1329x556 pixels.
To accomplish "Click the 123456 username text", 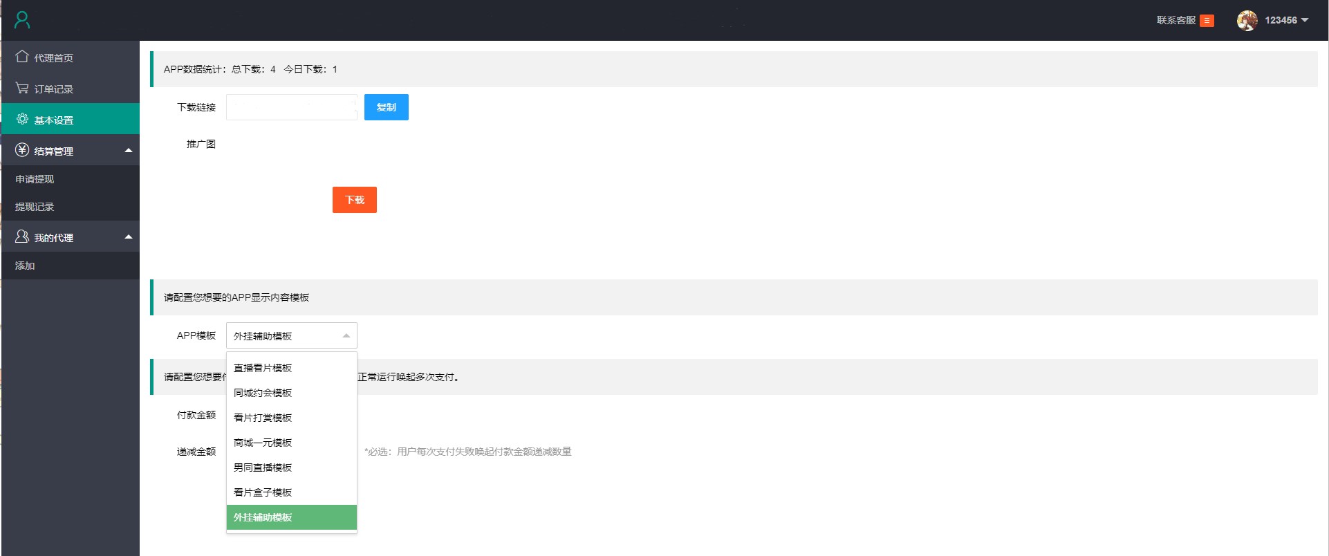I will pos(1281,20).
